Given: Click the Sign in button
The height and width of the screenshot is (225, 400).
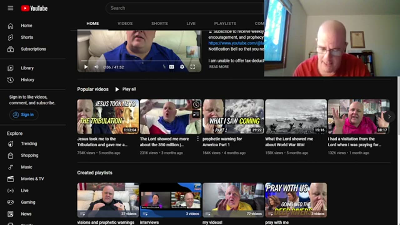Looking at the screenshot, I should [x=24, y=115].
